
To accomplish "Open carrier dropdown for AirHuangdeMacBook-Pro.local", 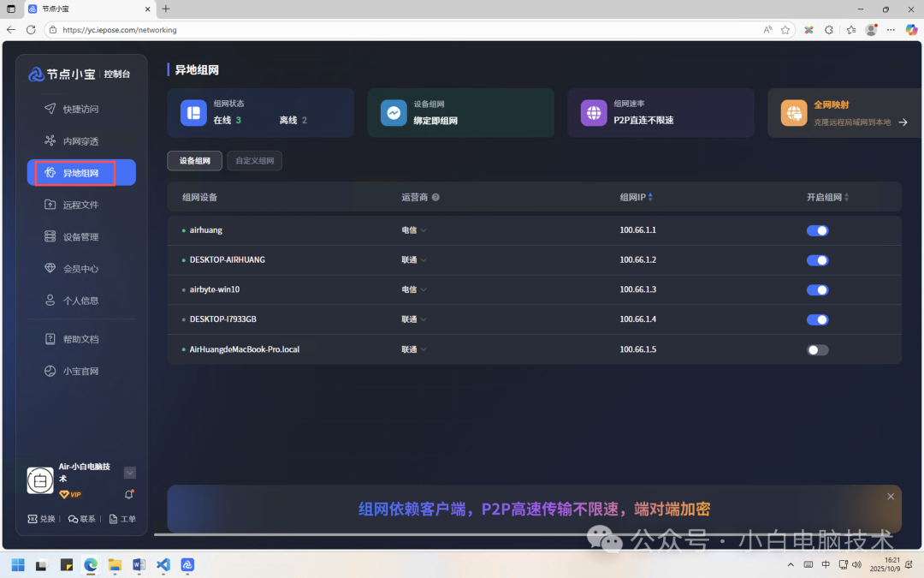I will [414, 349].
